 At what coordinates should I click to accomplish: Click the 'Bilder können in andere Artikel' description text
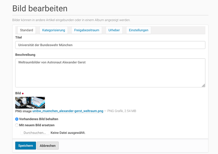pos(71,20)
